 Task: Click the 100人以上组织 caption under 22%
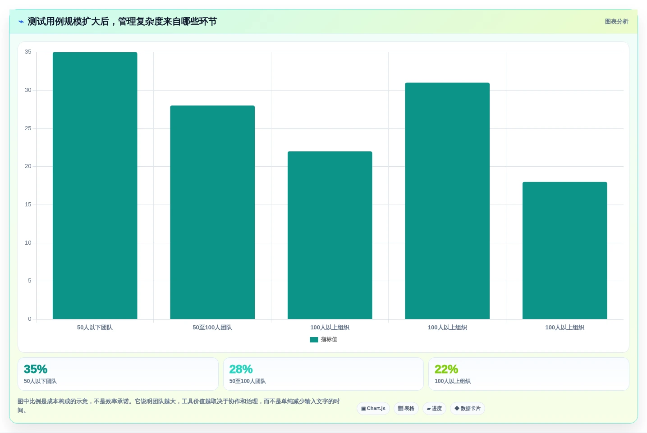(453, 381)
